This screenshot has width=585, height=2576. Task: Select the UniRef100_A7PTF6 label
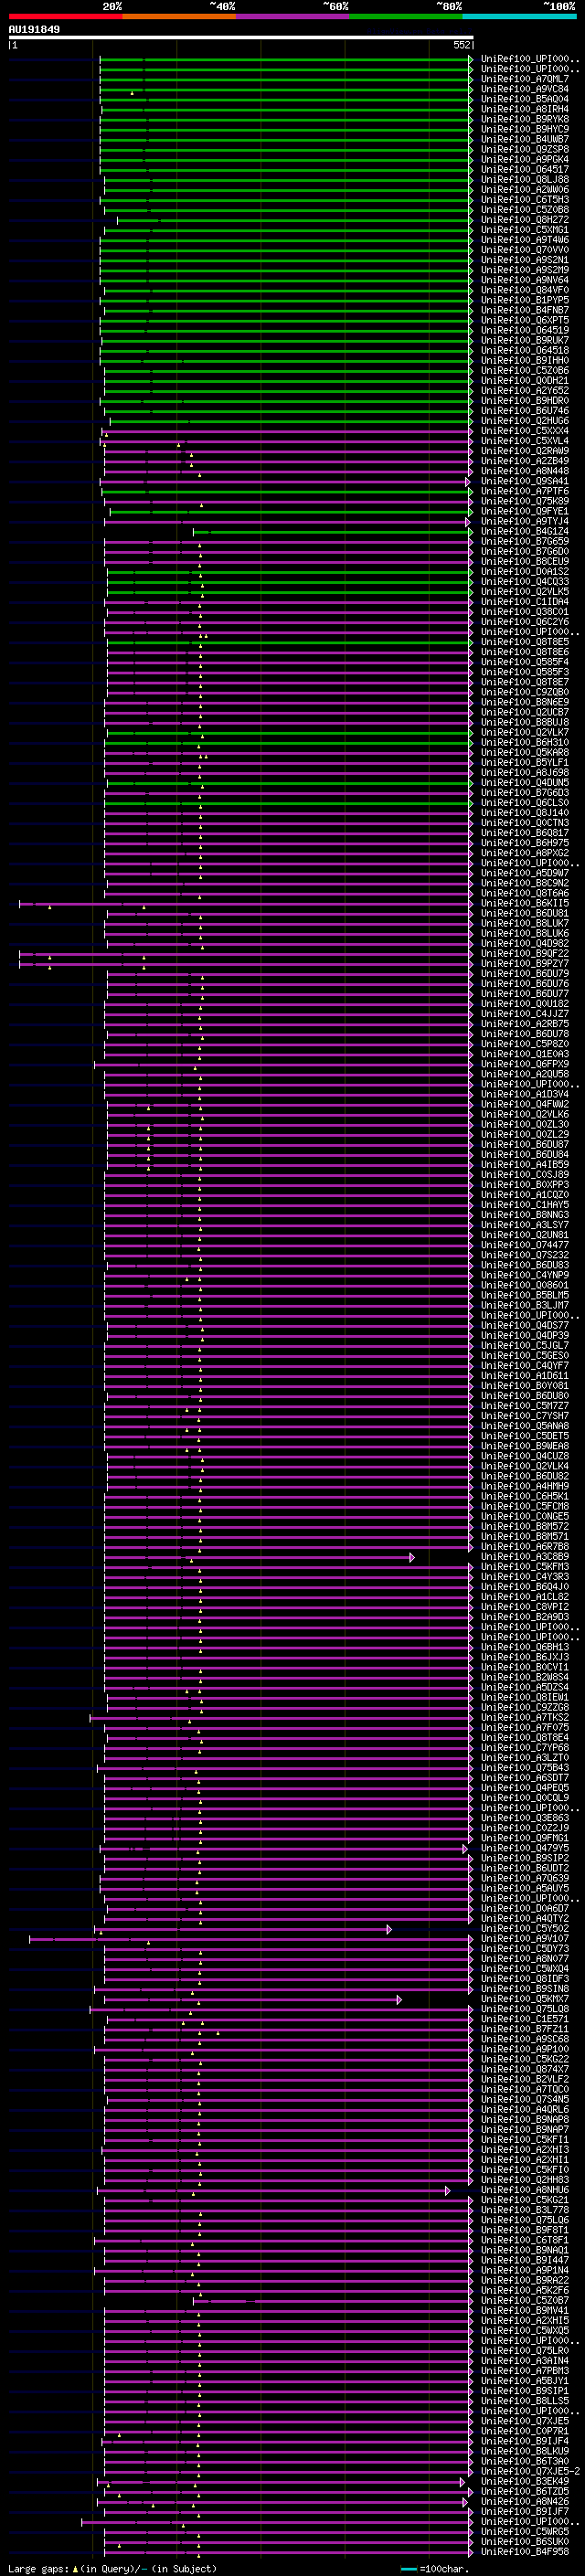pos(525,491)
